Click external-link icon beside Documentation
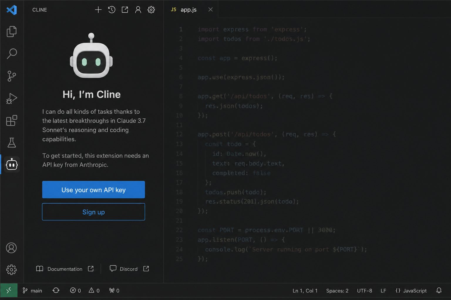Image resolution: width=451 pixels, height=300 pixels. 91,269
